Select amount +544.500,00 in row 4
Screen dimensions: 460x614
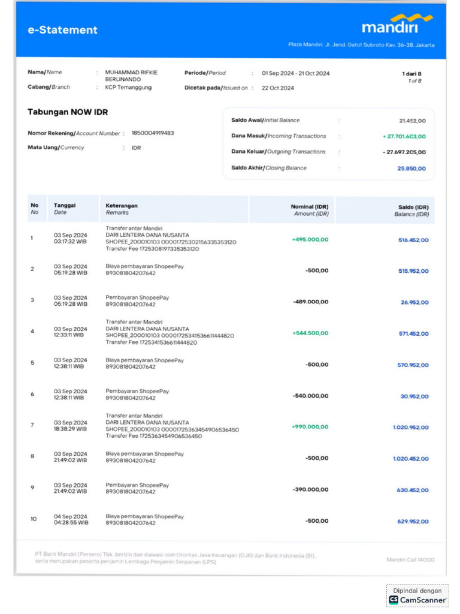click(x=310, y=333)
